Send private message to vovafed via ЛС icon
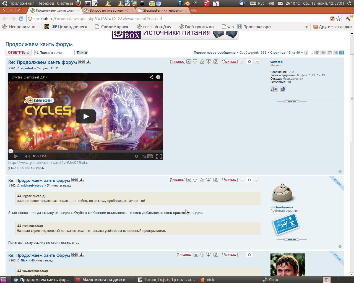354x283 pixels. coord(274,89)
